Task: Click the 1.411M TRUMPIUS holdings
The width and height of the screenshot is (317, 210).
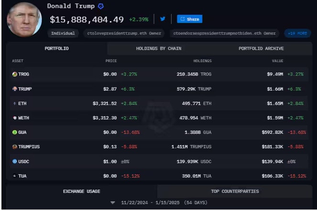Action: tap(191, 147)
